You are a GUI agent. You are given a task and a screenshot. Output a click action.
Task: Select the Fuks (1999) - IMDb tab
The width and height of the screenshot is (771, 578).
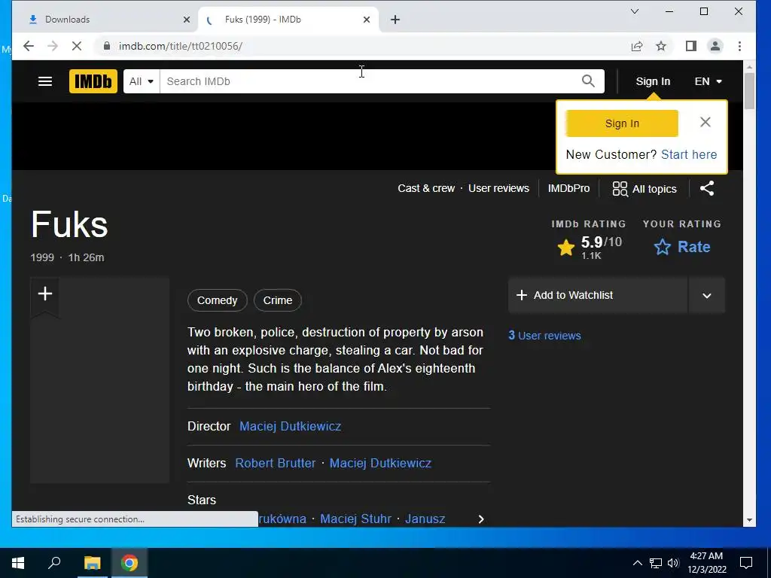click(x=288, y=20)
